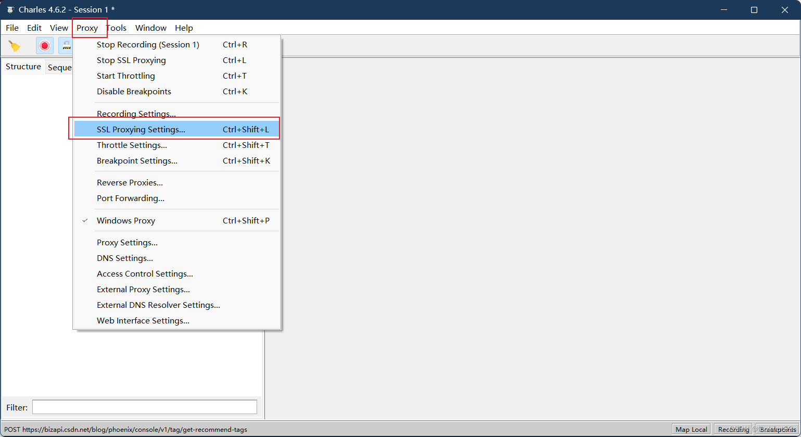Open the Window menu
This screenshot has height=437, width=801.
click(151, 28)
